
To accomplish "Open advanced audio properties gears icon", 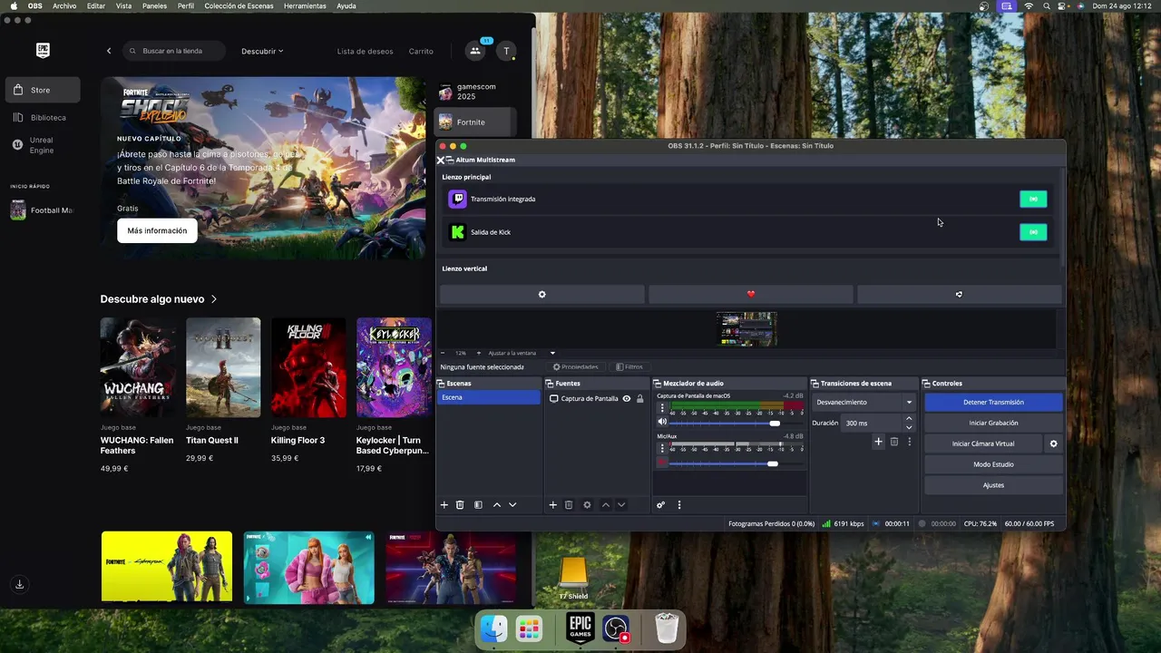I will click(x=660, y=505).
